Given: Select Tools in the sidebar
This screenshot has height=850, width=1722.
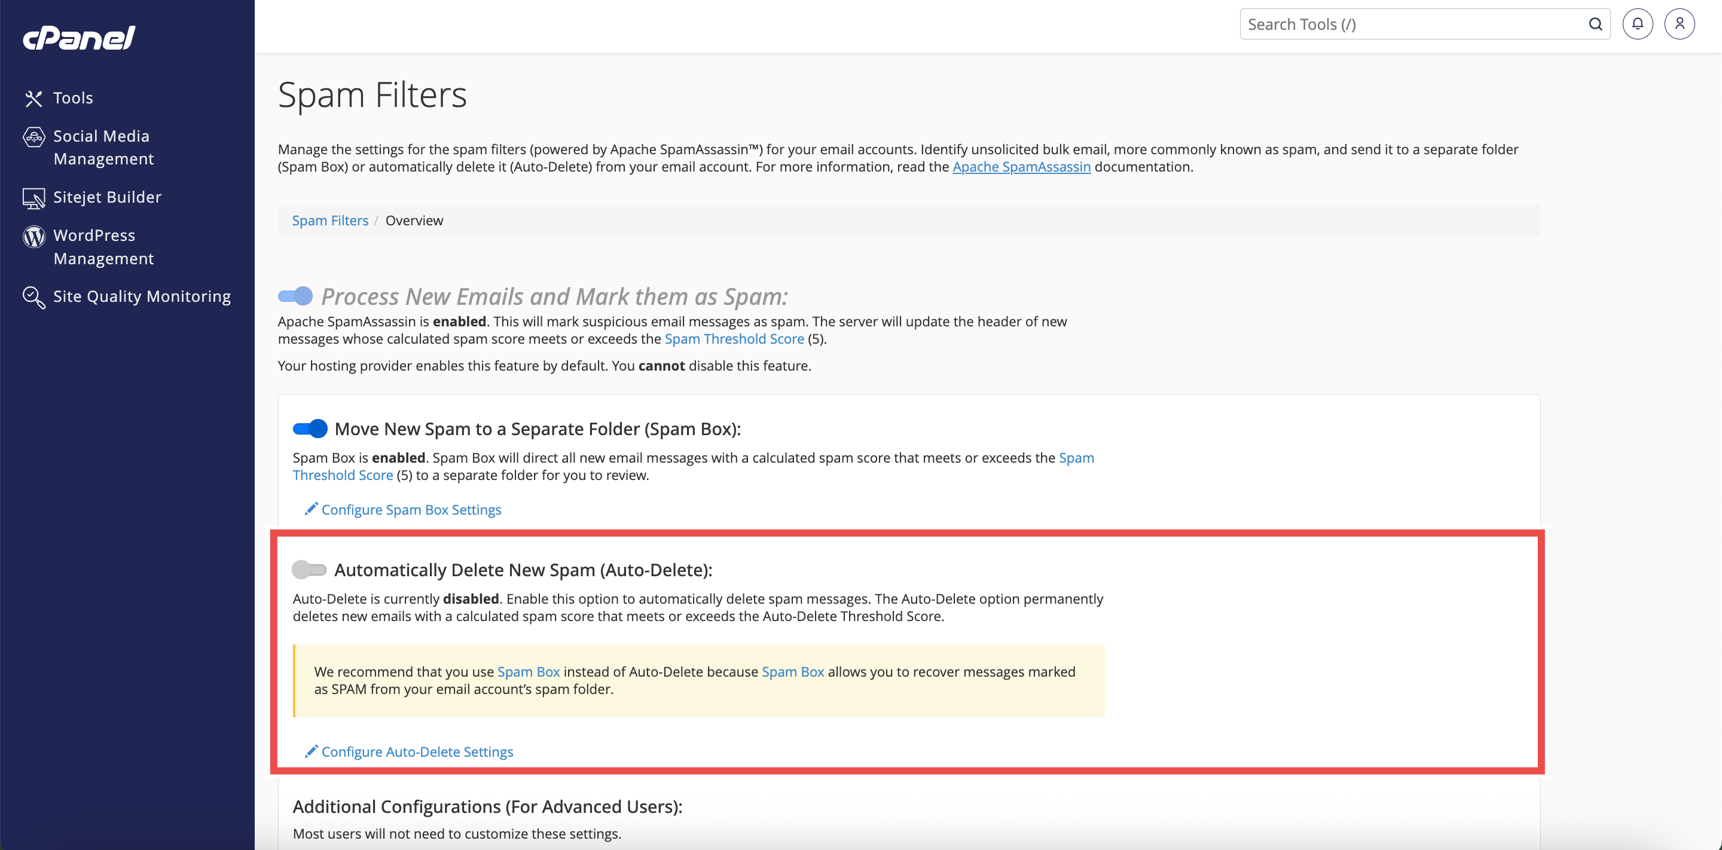Looking at the screenshot, I should 73,97.
